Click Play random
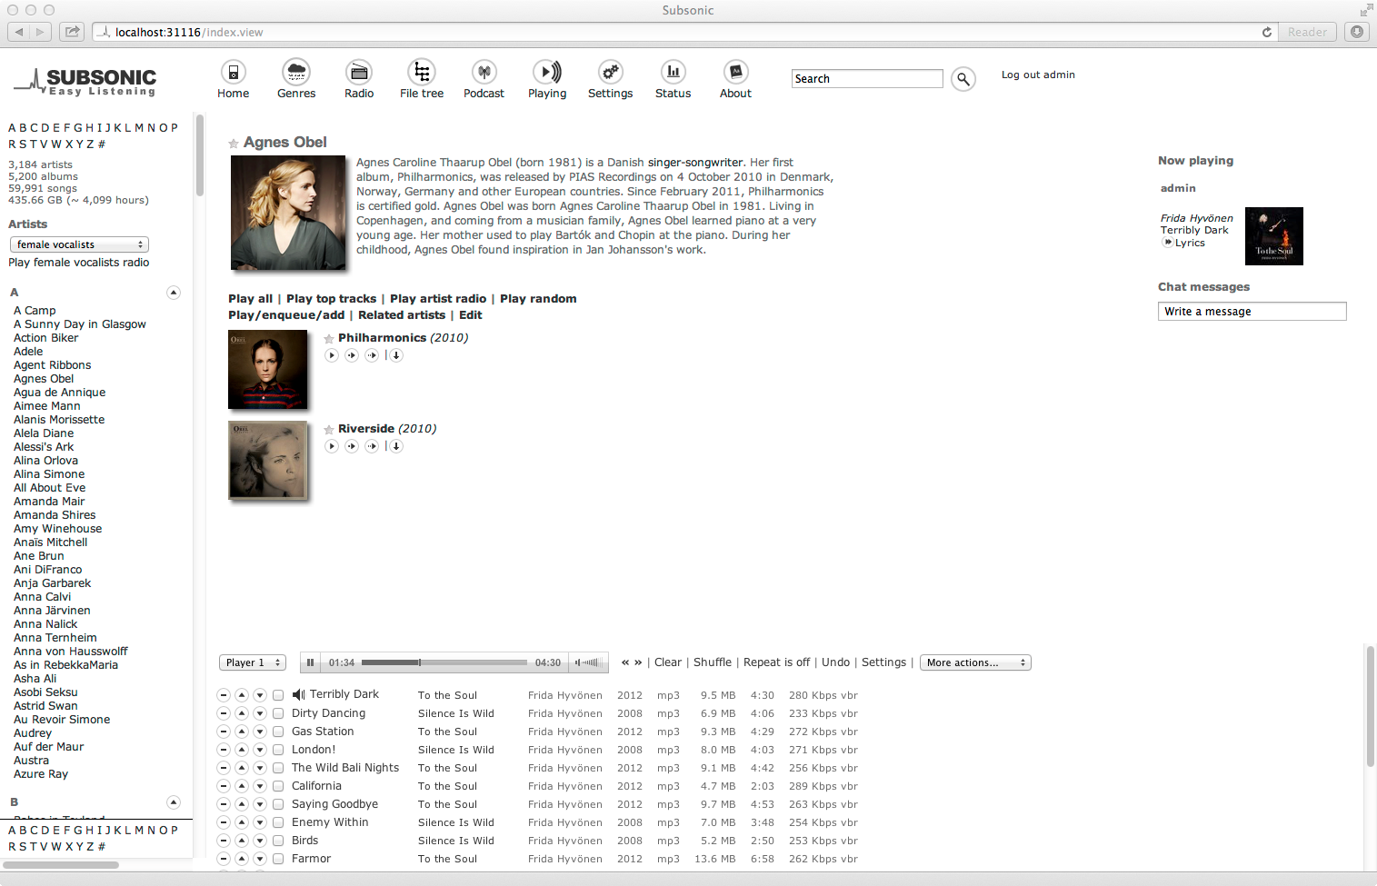 538,299
